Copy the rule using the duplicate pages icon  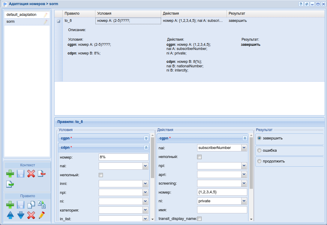(31, 205)
